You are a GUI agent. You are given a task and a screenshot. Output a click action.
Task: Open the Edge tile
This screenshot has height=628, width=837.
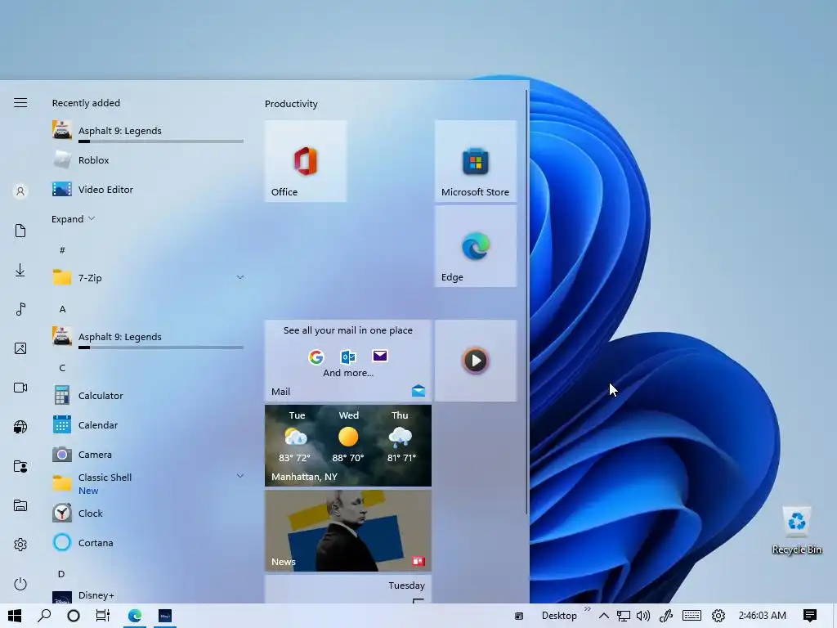pos(476,246)
